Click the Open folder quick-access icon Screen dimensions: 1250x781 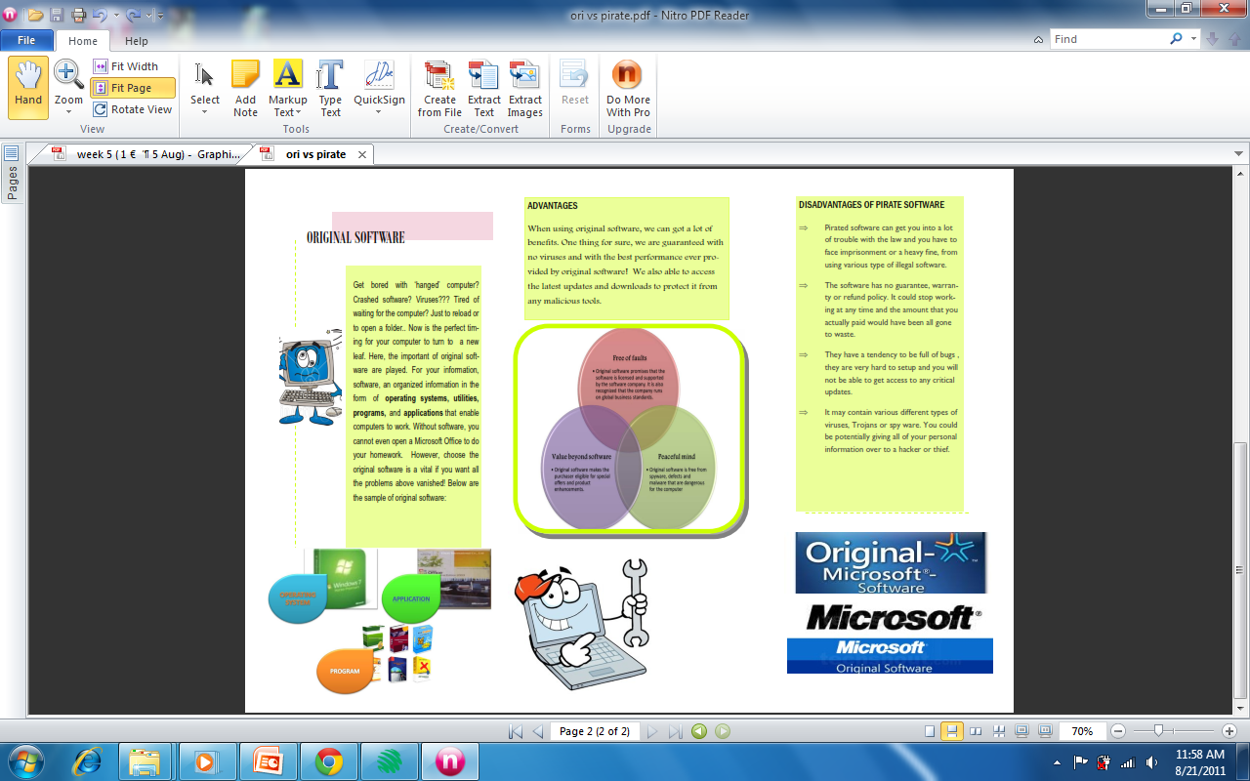(x=35, y=15)
